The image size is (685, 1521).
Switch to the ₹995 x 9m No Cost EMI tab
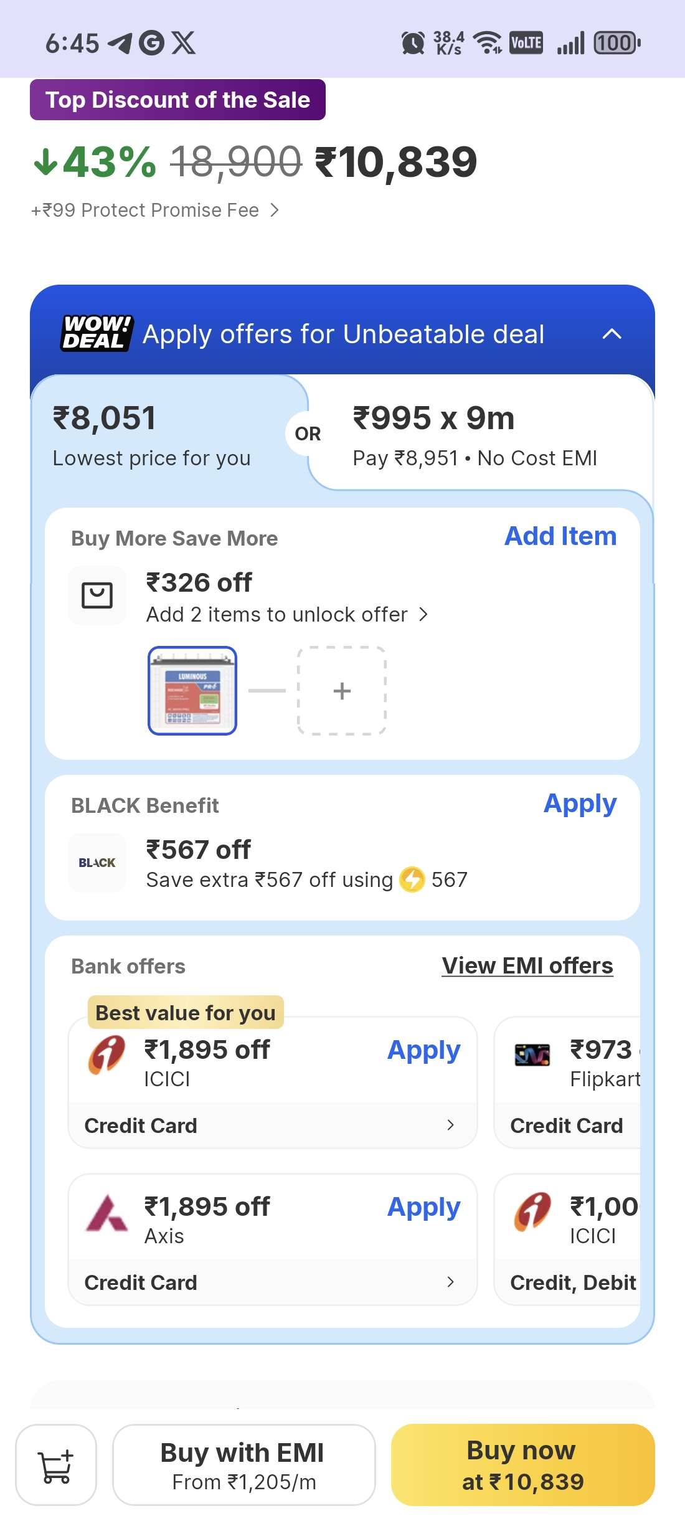[x=475, y=434]
